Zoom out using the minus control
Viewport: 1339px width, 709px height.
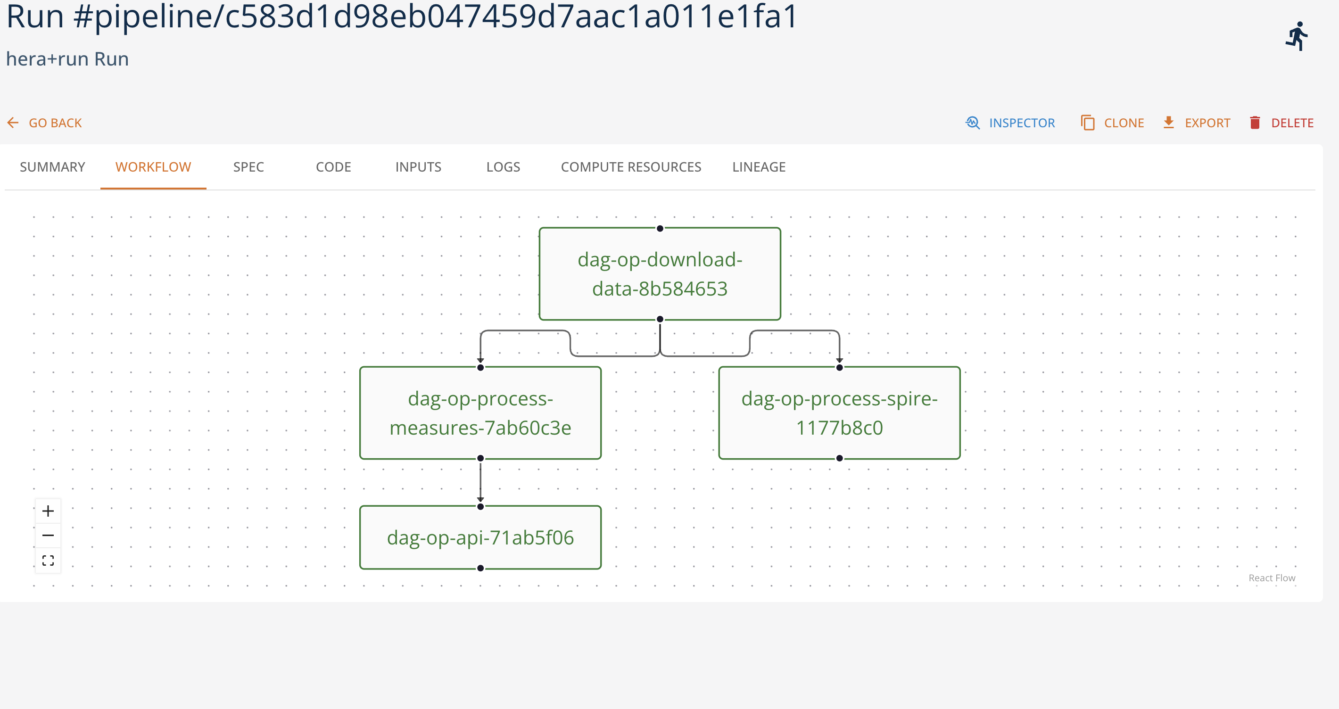click(x=48, y=536)
